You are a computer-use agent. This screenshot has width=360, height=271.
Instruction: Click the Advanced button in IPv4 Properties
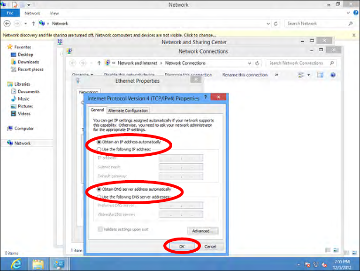pyautogui.click(x=203, y=231)
